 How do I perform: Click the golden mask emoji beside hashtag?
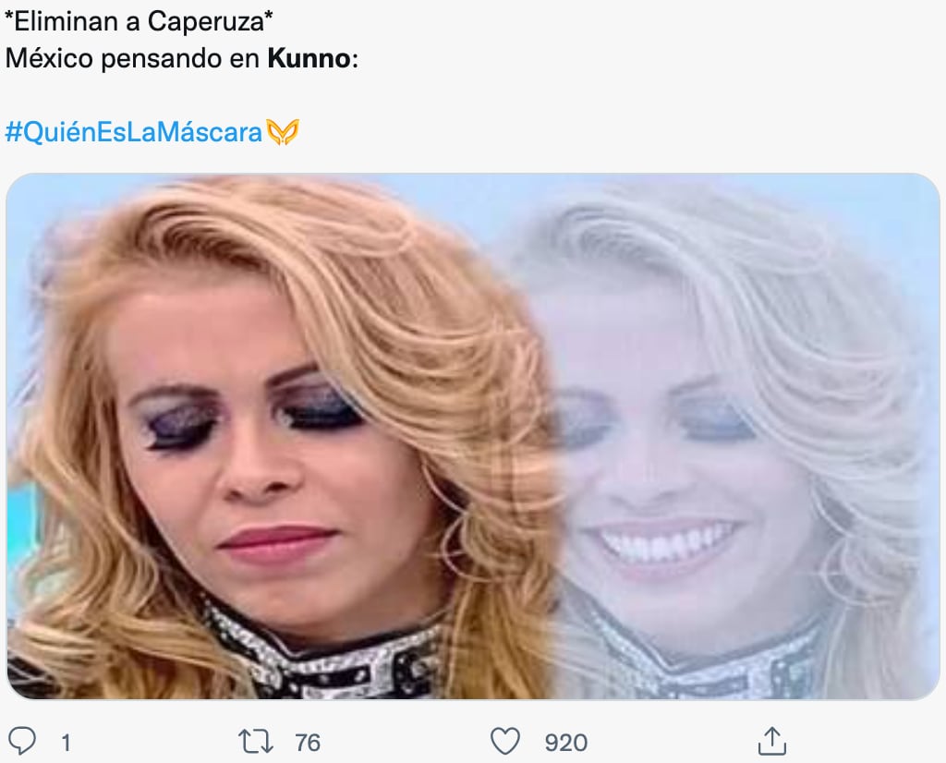[283, 132]
